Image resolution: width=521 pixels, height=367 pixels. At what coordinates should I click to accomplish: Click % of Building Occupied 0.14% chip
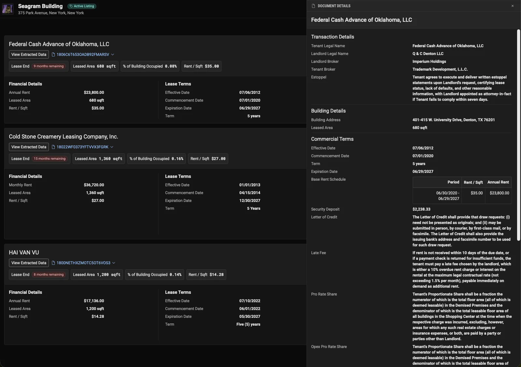[x=154, y=275]
